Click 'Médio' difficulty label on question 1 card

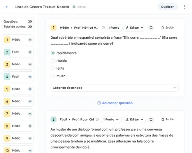pyautogui.click(x=64, y=27)
